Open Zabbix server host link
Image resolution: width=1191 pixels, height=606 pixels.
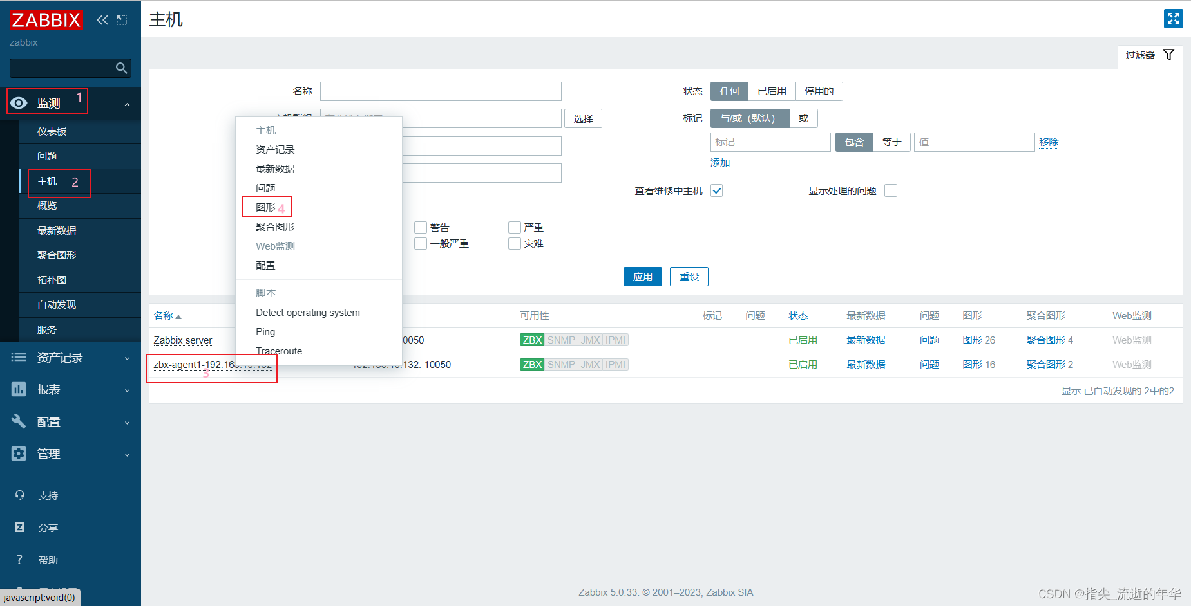click(x=183, y=340)
